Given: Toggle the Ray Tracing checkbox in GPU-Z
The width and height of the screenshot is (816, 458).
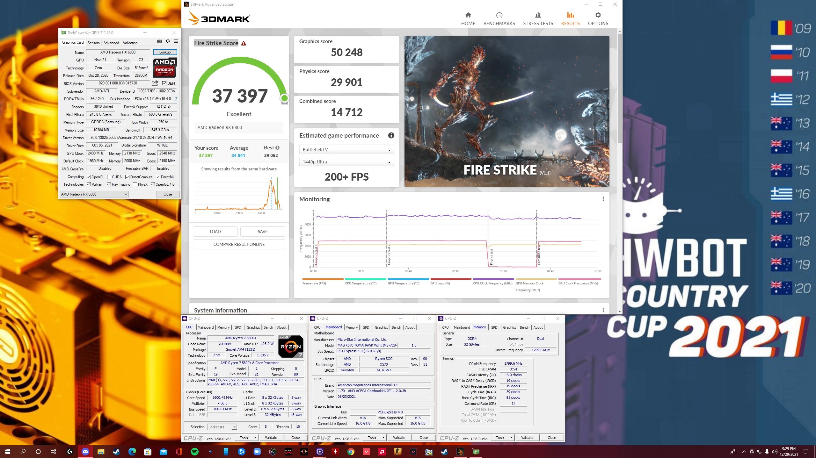Looking at the screenshot, I should [109, 184].
